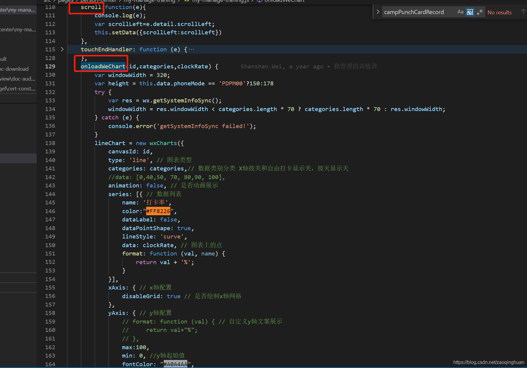Click the '打卡率' name string
The image size is (527, 368).
tap(155, 202)
